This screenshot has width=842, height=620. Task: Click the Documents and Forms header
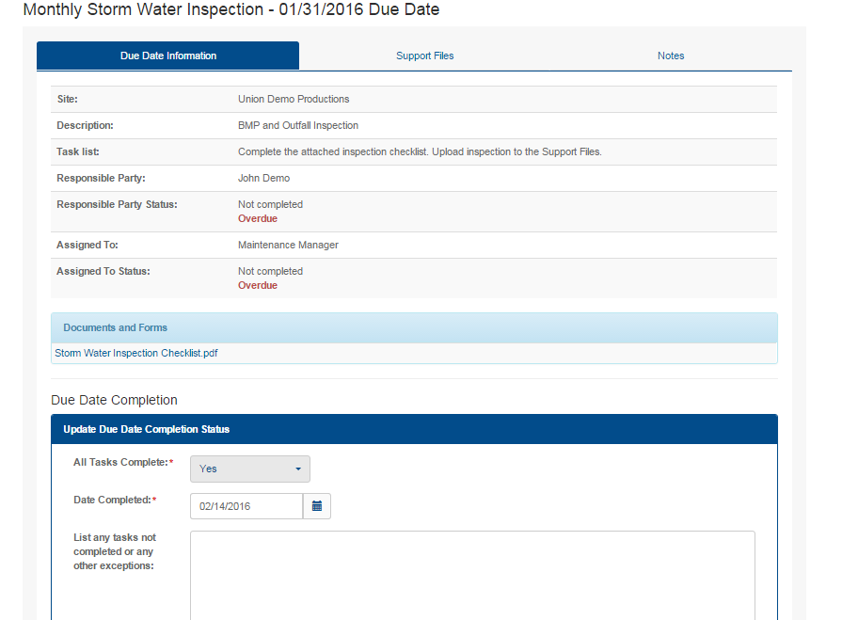(x=414, y=328)
